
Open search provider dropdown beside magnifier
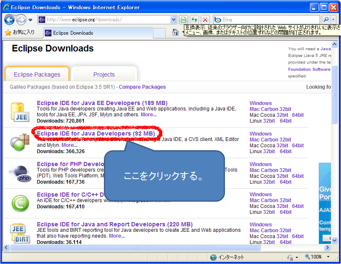click(x=333, y=20)
